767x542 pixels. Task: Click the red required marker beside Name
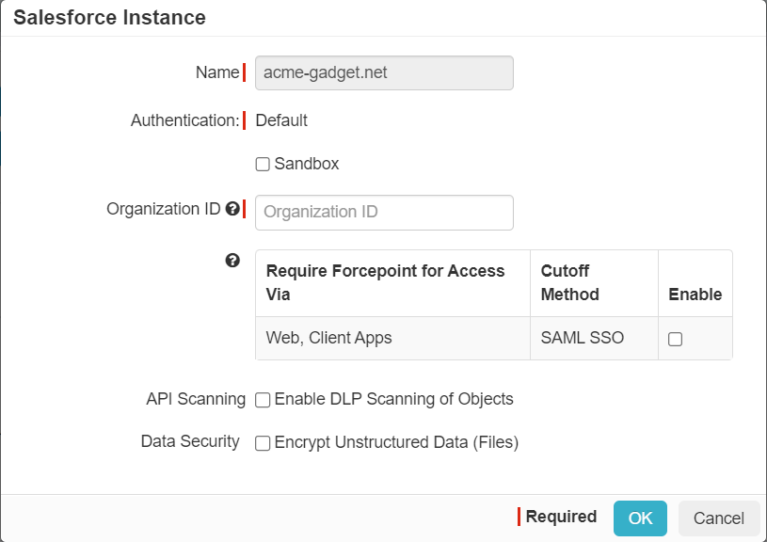tap(244, 72)
